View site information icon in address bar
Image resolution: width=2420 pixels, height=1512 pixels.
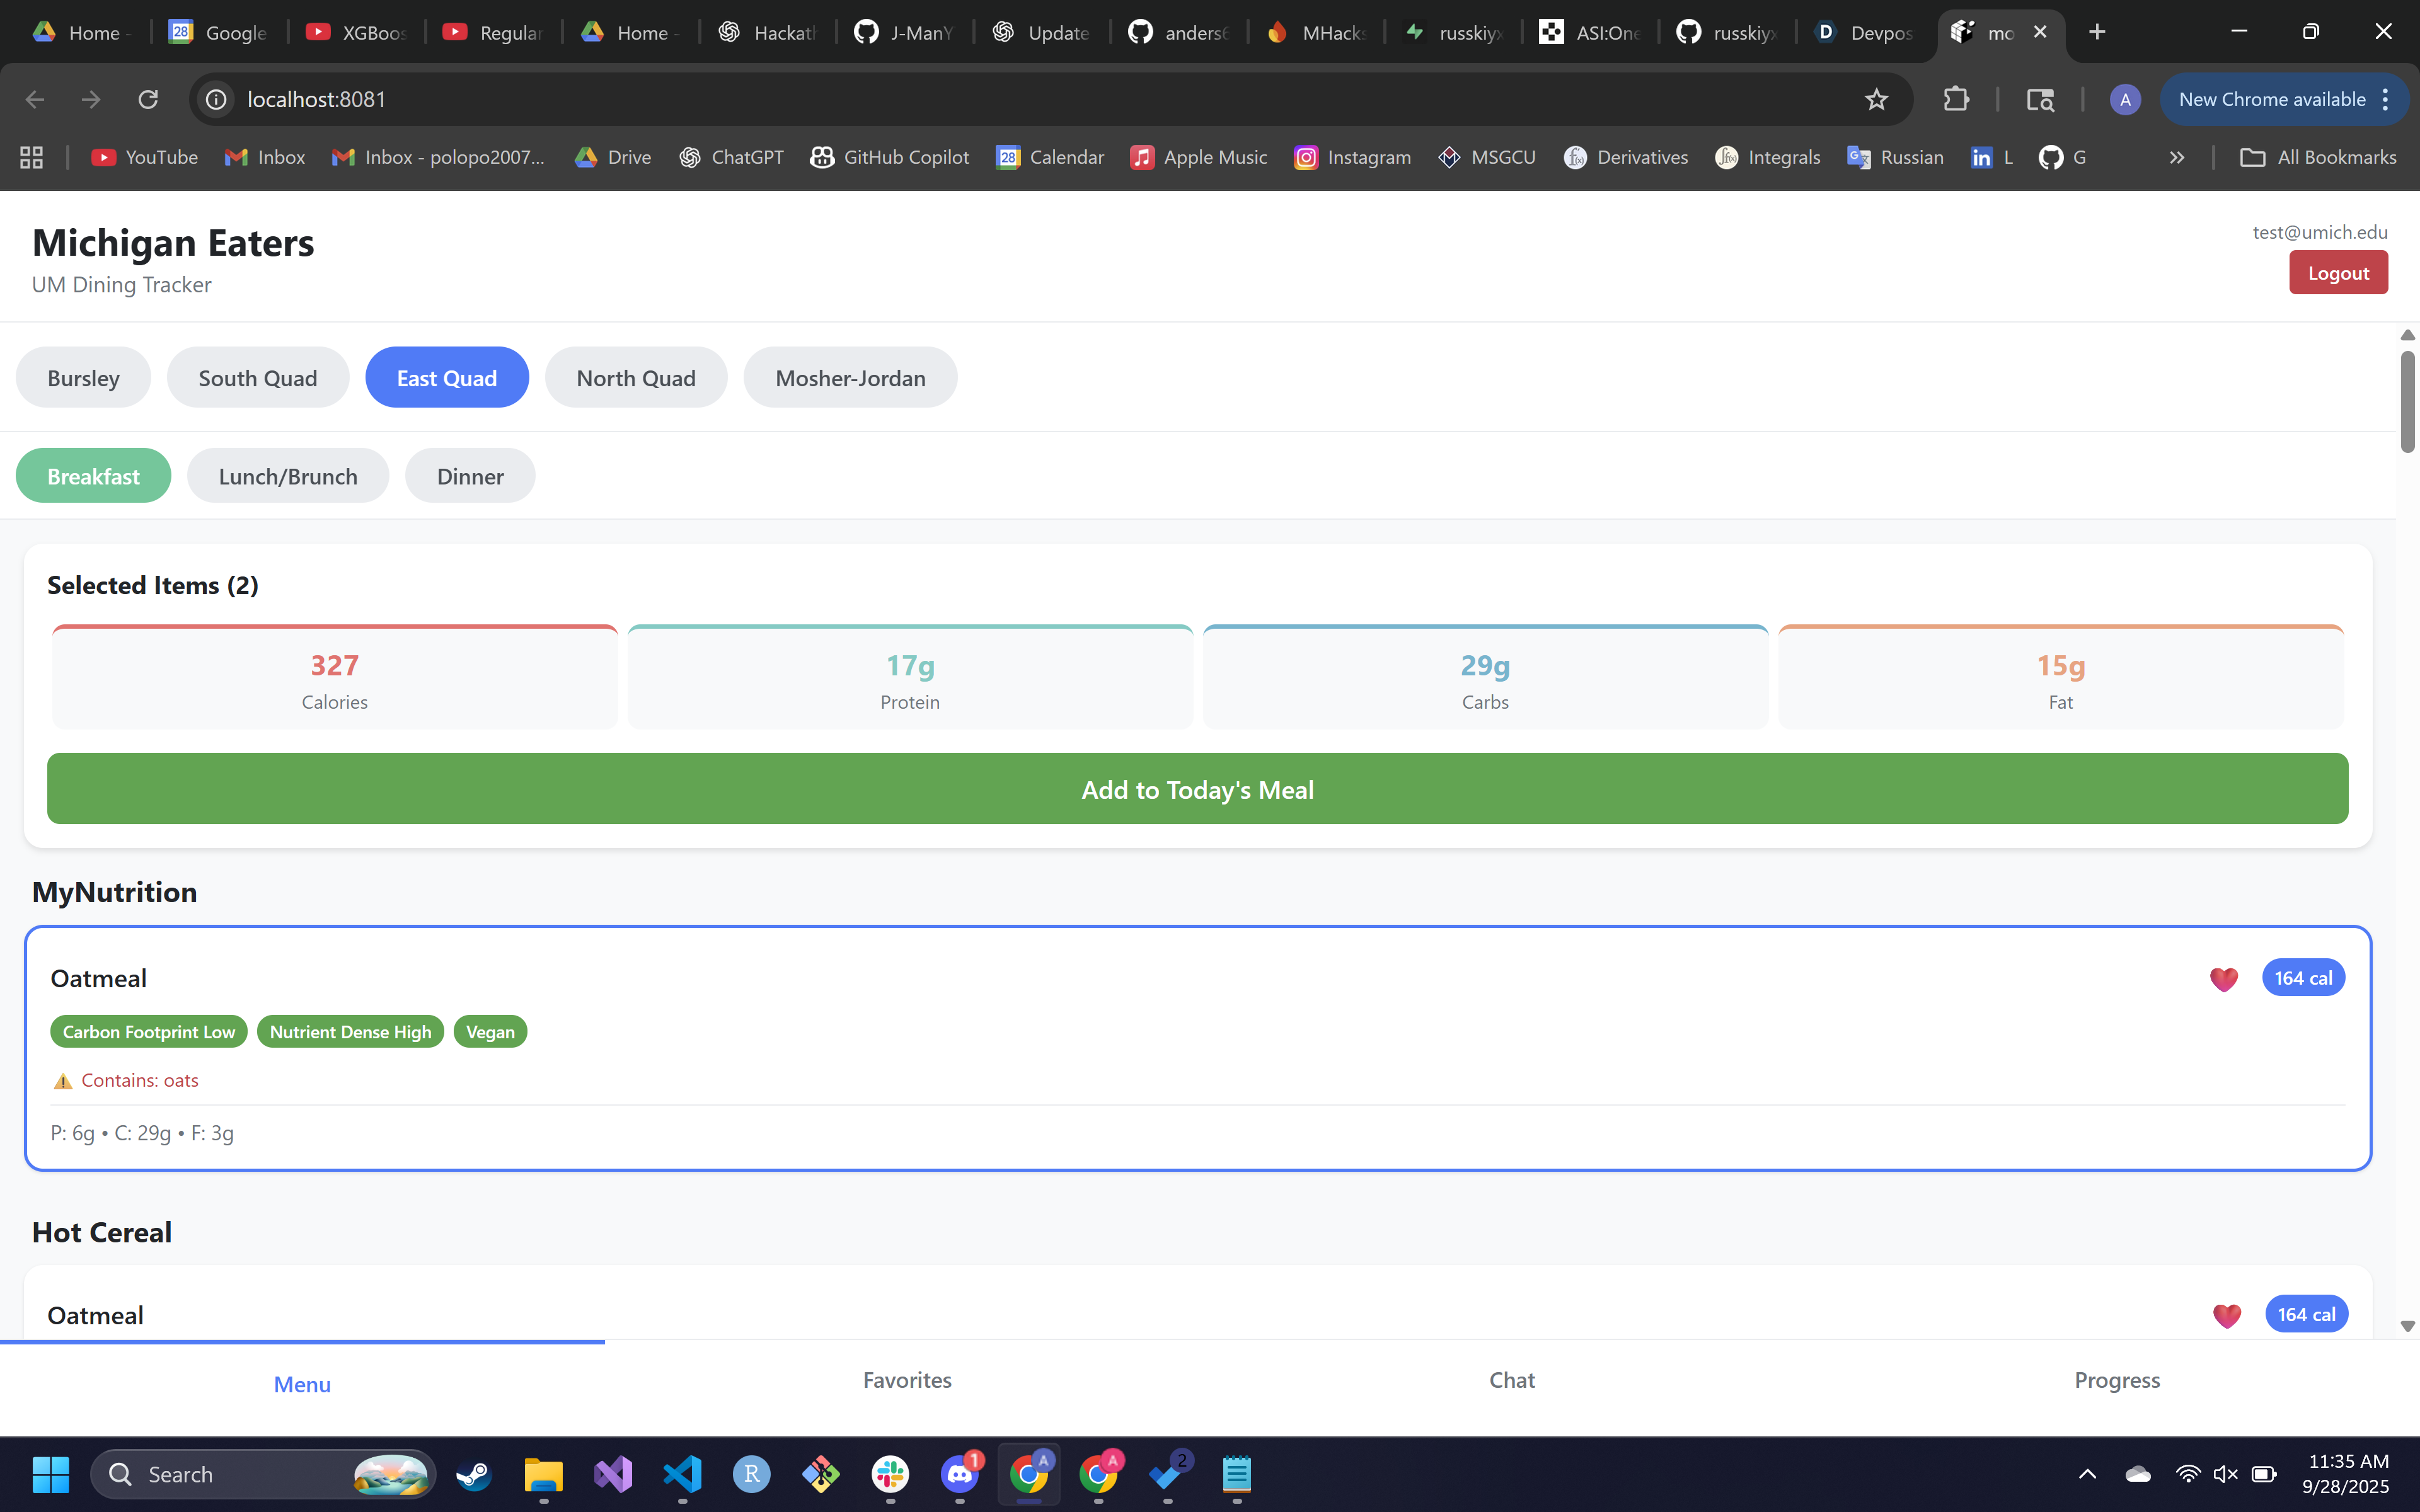click(x=216, y=99)
